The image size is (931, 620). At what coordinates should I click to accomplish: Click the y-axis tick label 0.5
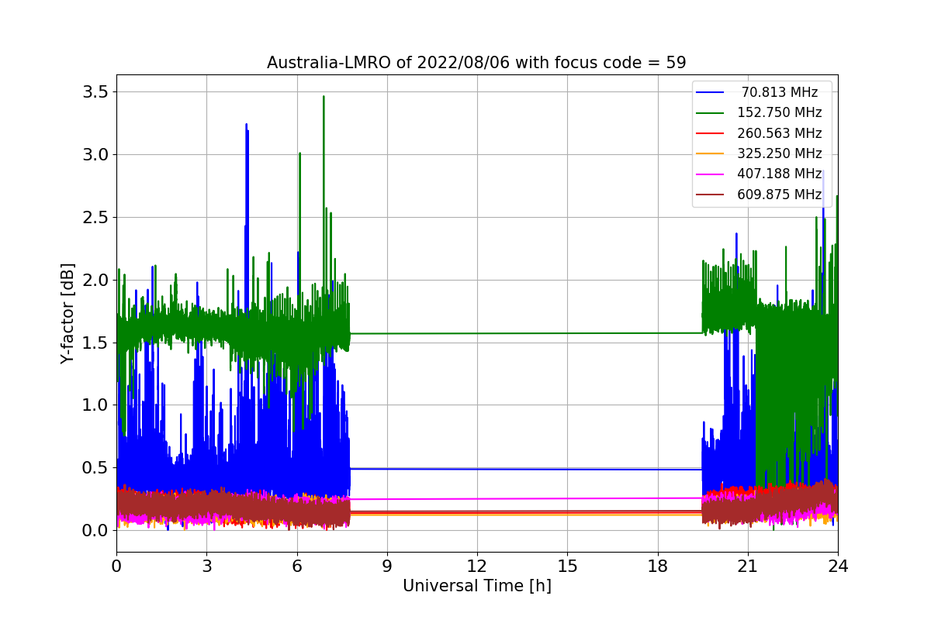point(94,467)
